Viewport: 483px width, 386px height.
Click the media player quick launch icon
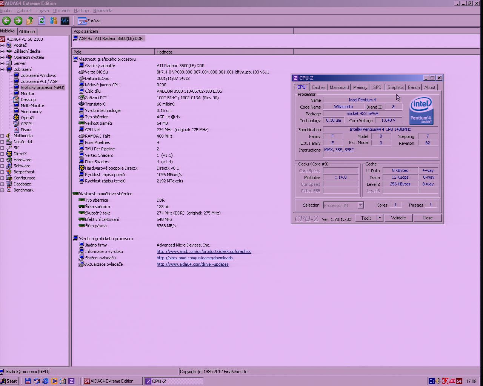(x=54, y=381)
